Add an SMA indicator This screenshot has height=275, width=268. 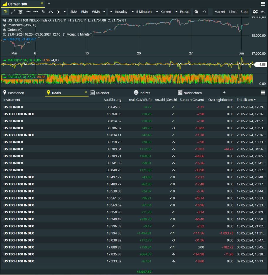pyautogui.click(x=74, y=12)
